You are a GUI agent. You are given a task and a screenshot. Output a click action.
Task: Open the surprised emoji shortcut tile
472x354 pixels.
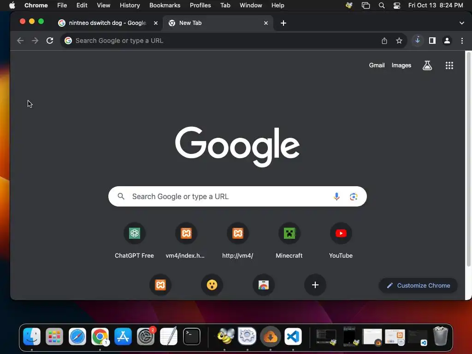click(x=212, y=285)
